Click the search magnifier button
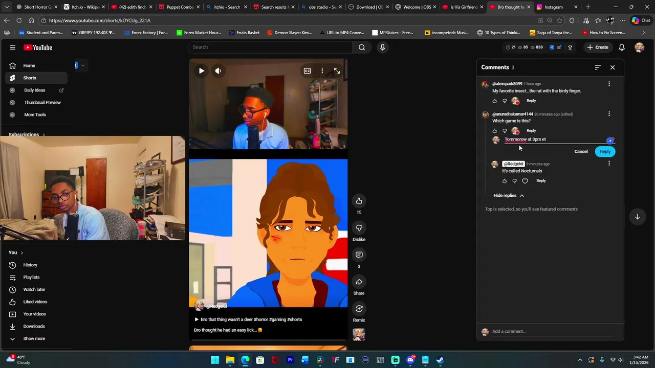The height and width of the screenshot is (368, 655). 362,47
